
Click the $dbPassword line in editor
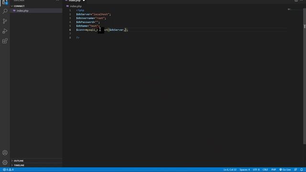88,22
